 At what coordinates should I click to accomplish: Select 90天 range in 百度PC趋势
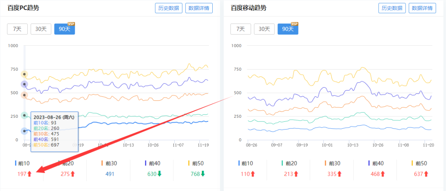pyautogui.click(x=64, y=29)
